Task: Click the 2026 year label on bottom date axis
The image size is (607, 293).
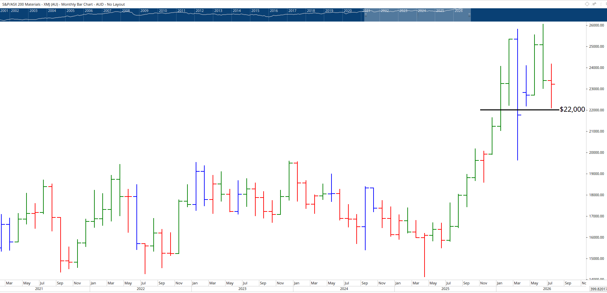Action: tap(547, 289)
